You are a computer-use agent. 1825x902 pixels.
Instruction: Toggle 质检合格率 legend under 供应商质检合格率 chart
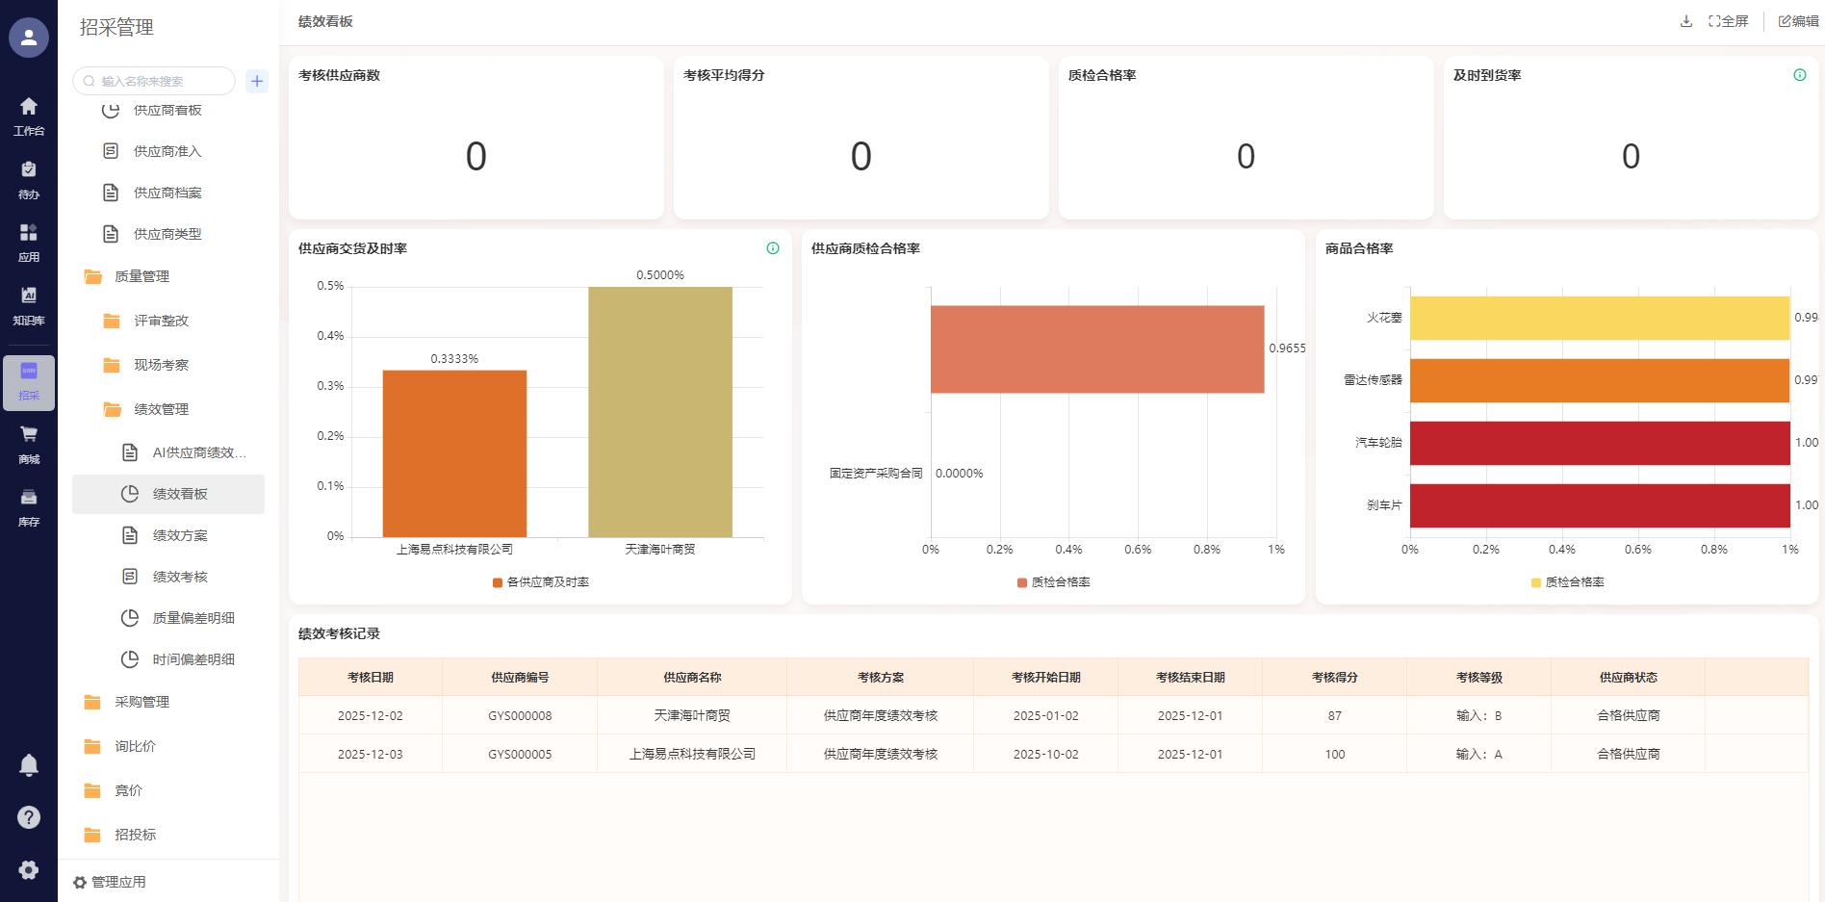(1054, 582)
